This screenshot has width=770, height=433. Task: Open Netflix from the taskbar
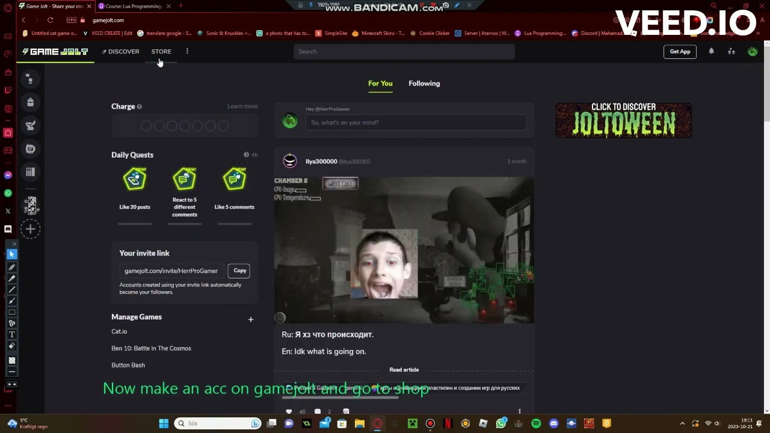pyautogui.click(x=448, y=423)
